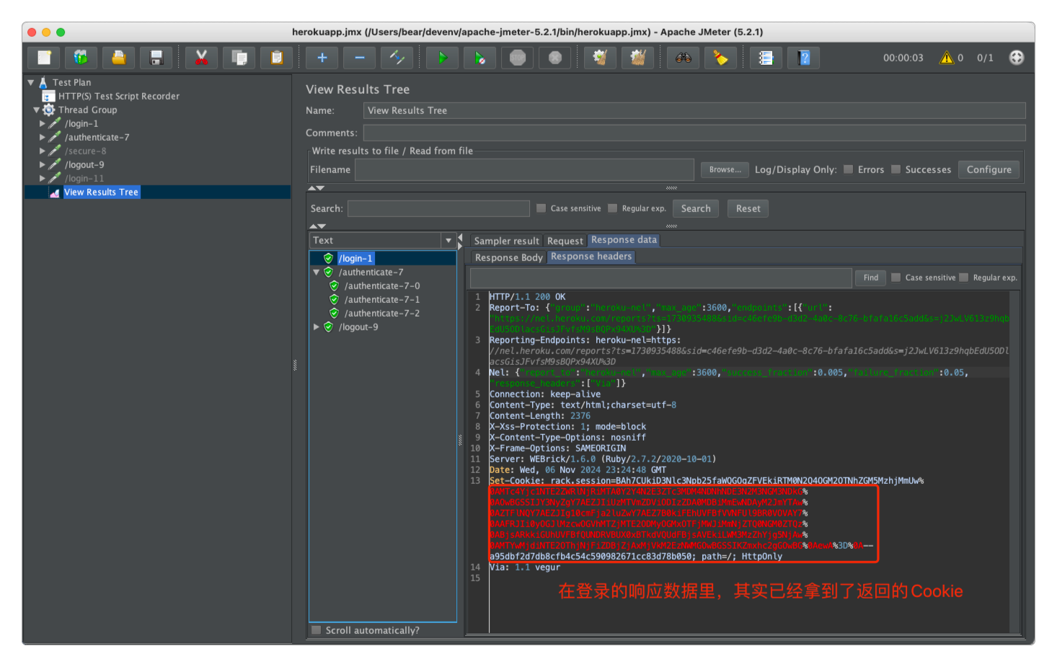
Task: Toggle Scroll automatically checkbox
Action: click(317, 630)
